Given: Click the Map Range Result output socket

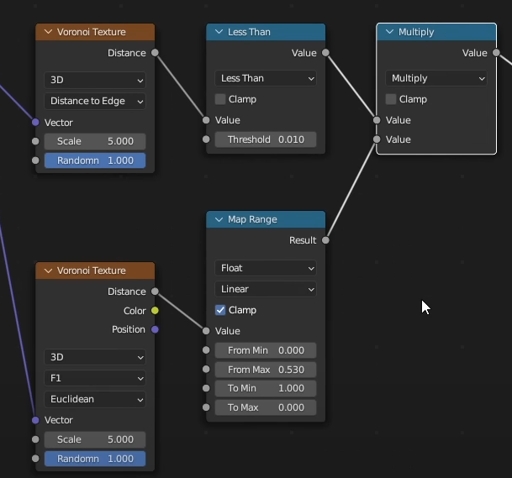Looking at the screenshot, I should pyautogui.click(x=325, y=240).
